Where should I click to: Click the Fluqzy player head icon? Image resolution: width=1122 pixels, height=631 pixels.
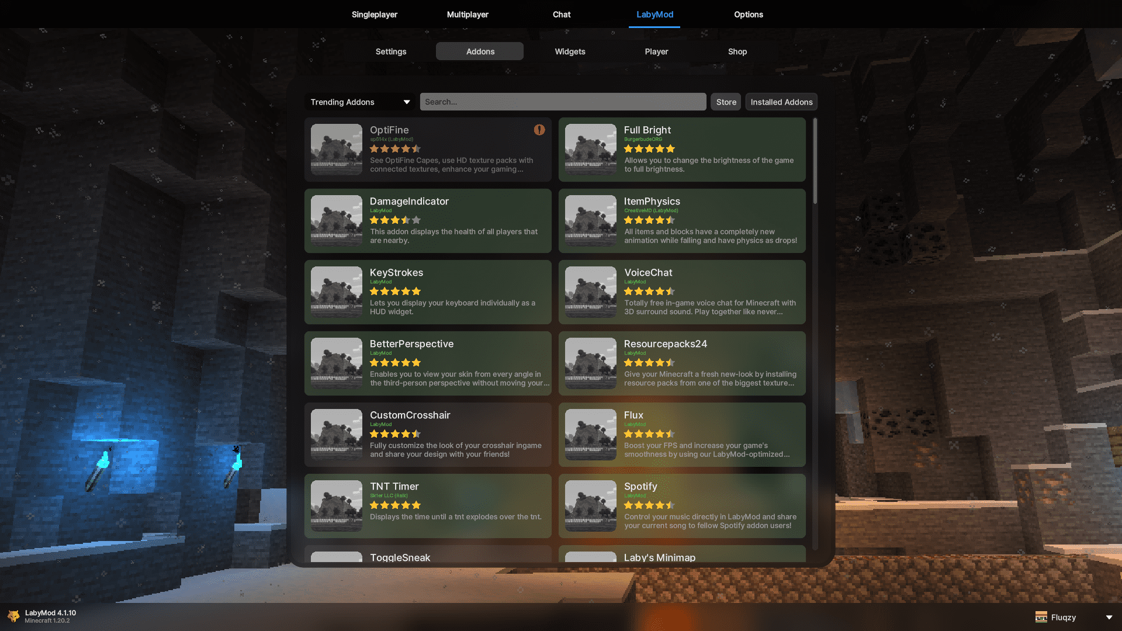(1041, 617)
